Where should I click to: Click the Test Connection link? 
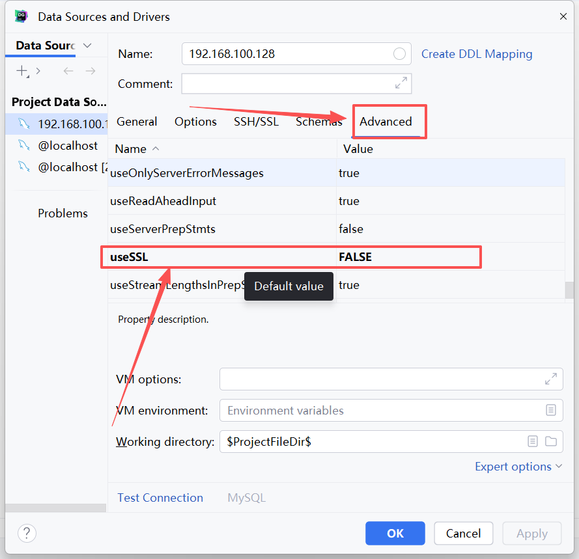pos(160,498)
